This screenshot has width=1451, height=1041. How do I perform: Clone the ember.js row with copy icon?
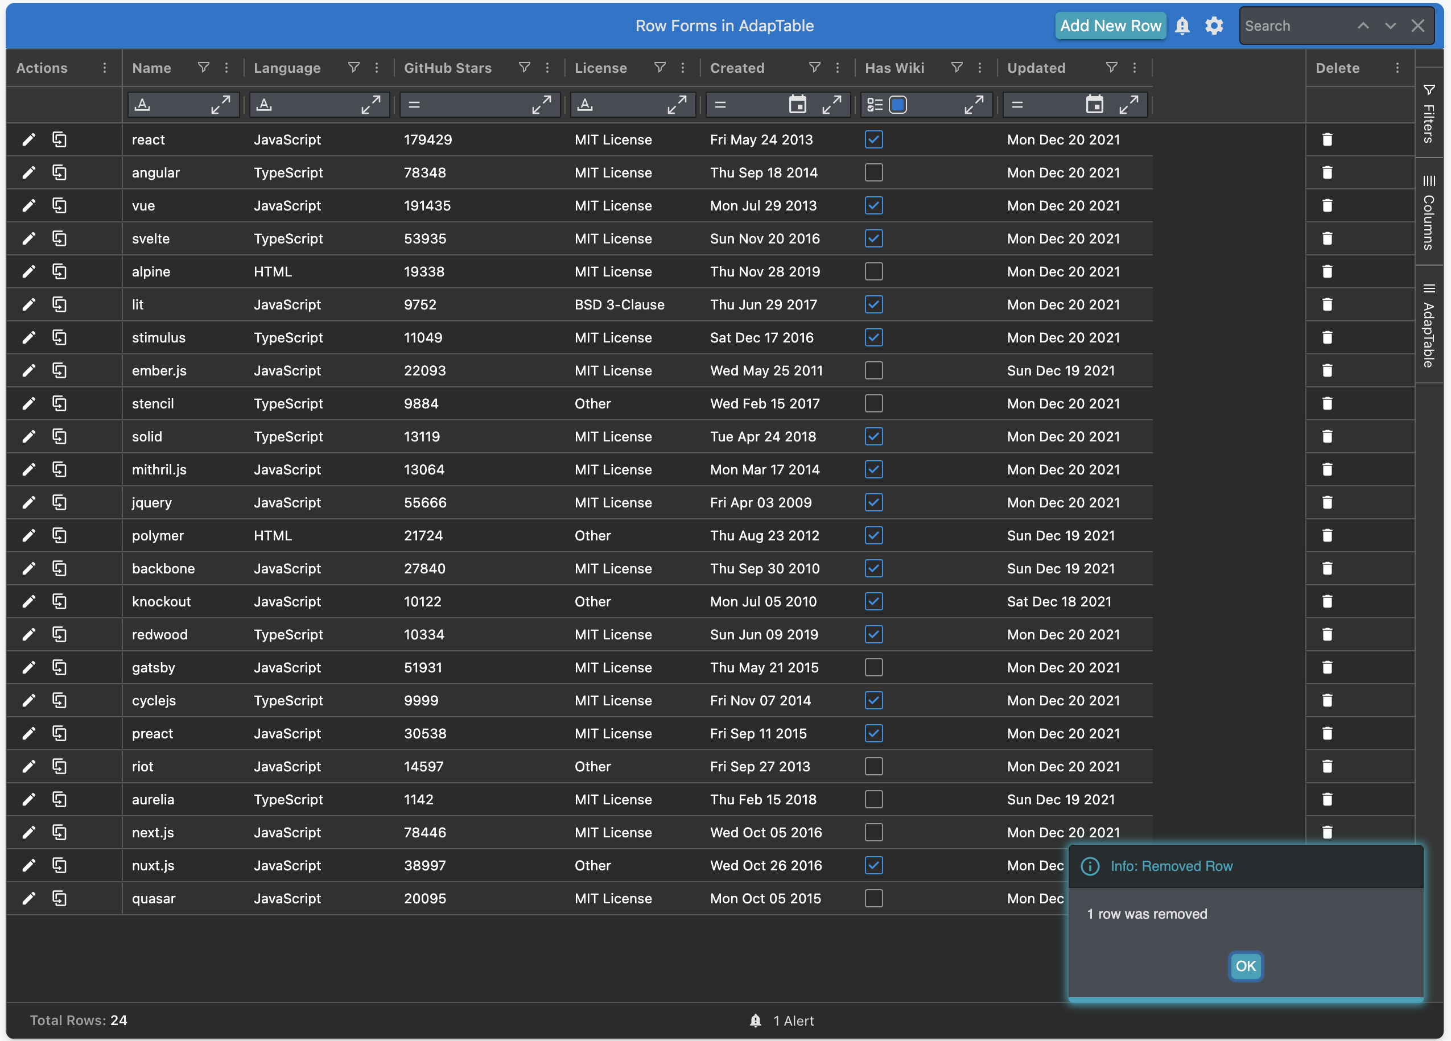click(60, 371)
